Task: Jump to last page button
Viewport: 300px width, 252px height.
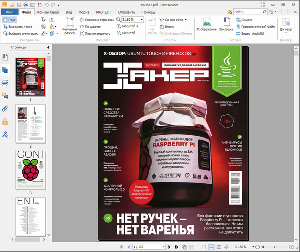Action: click(177, 247)
